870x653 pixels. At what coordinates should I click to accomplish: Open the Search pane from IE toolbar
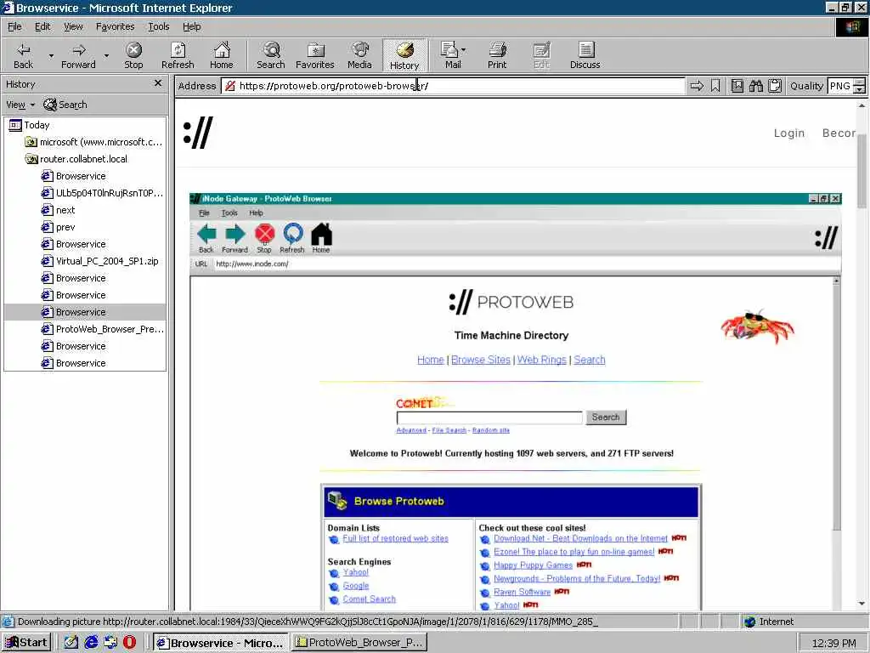(x=271, y=55)
